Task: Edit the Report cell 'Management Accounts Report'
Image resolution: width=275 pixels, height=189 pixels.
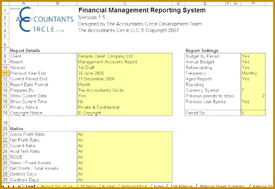Action: 125,62
